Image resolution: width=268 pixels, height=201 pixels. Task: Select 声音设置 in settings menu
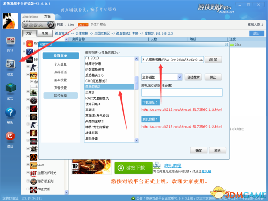point(61,88)
